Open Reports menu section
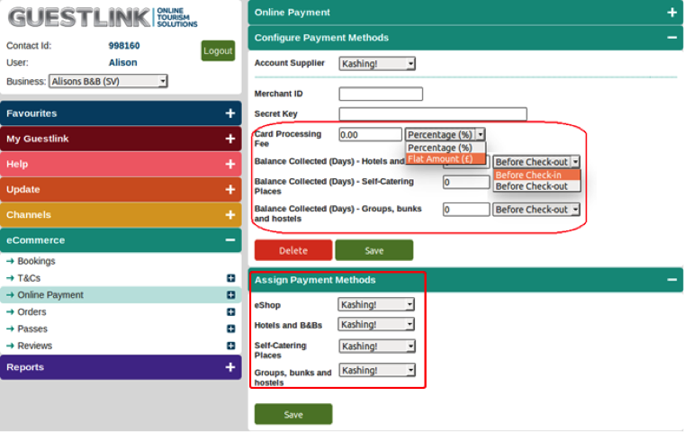This screenshot has width=684, height=432. (121, 367)
